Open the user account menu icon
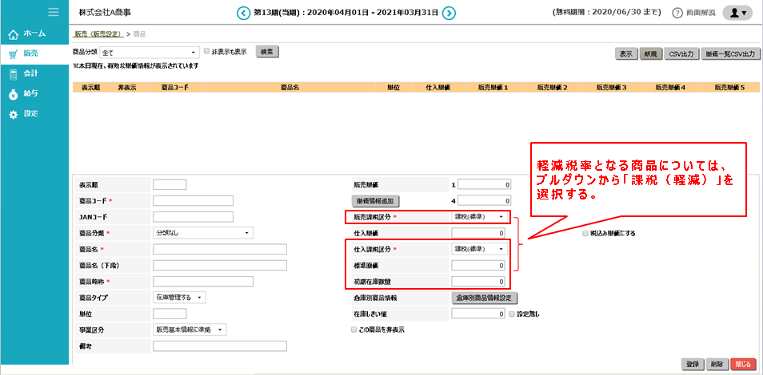Image resolution: width=763 pixels, height=375 pixels. [x=736, y=13]
